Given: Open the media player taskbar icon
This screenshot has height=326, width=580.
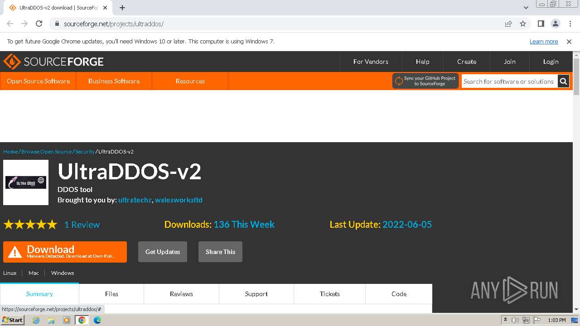Looking at the screenshot, I should [67, 320].
